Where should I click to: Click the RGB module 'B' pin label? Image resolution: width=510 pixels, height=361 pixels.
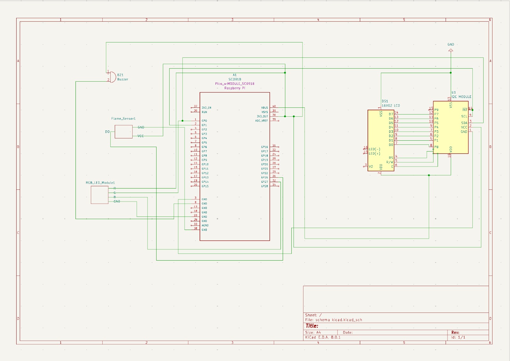115,197
